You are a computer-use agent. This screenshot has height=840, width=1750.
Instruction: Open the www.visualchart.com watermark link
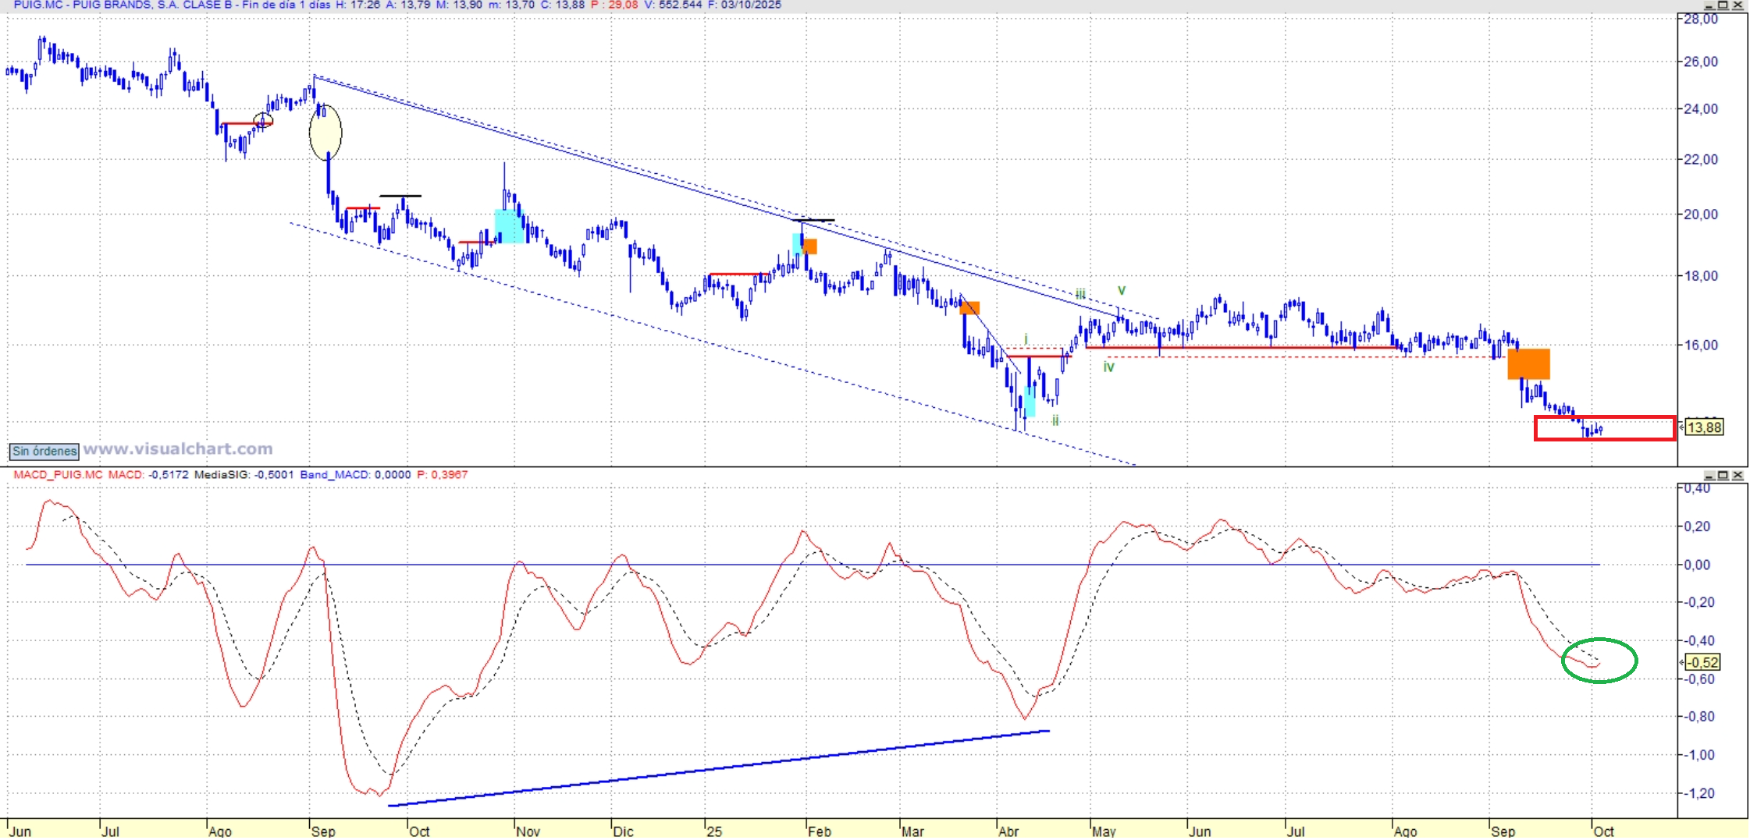178,449
